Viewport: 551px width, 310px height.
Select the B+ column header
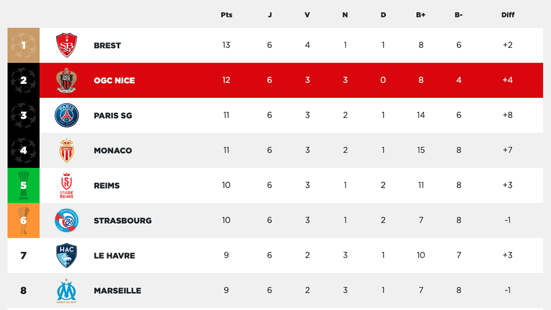tap(420, 15)
